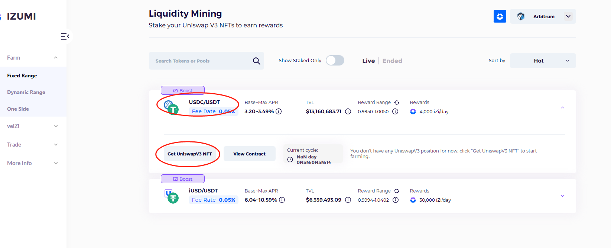This screenshot has width=611, height=248.
Task: Click info icon next to $13,160,683.71 TVL
Action: 348,111
